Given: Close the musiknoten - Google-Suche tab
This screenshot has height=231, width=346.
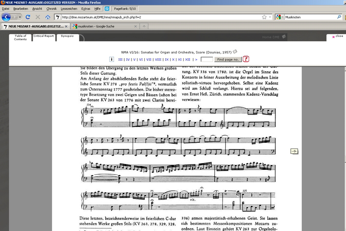Looking at the screenshot, I should point(135,26).
